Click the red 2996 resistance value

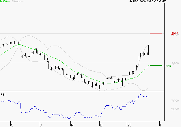point(175,33)
